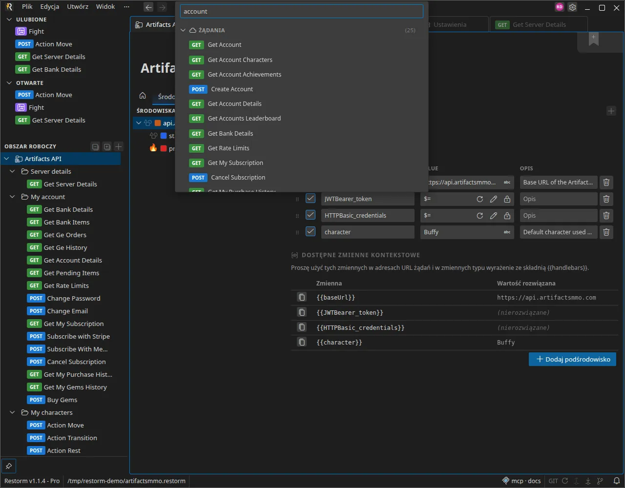
Task: Toggle the lock icon on HTTPBasic_credentials
Action: click(x=507, y=216)
